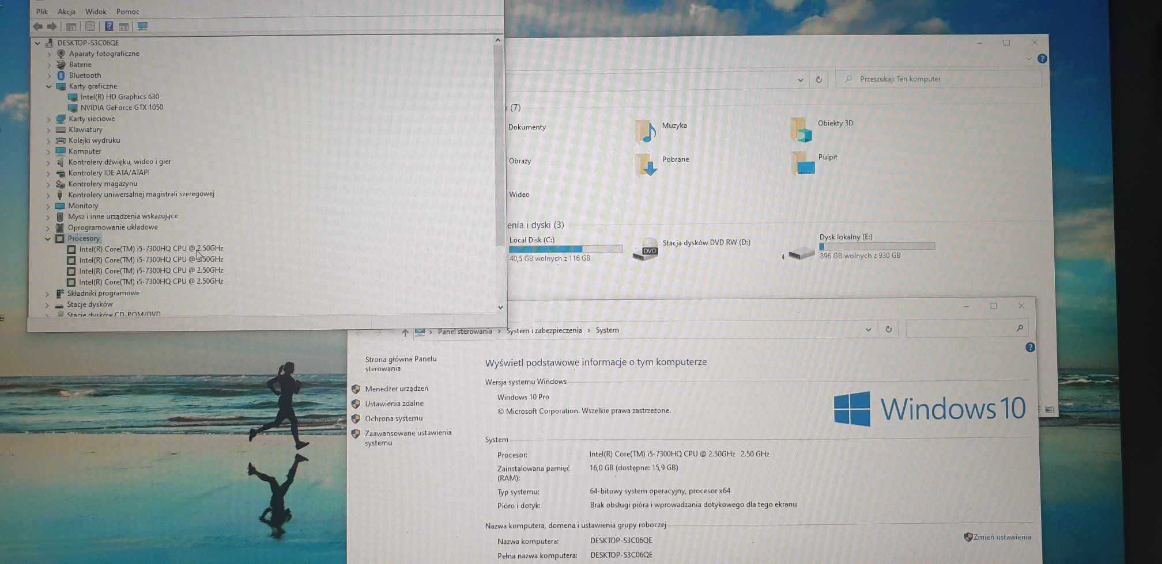Expand the Karty sieciowe category

(48, 119)
